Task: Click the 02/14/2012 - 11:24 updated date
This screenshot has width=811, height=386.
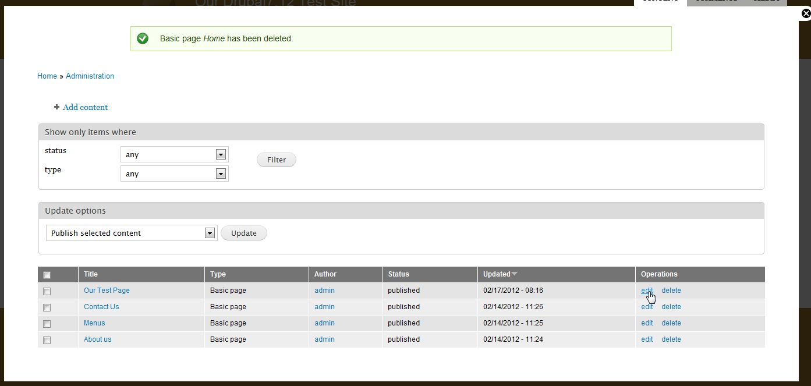Action: coord(513,339)
